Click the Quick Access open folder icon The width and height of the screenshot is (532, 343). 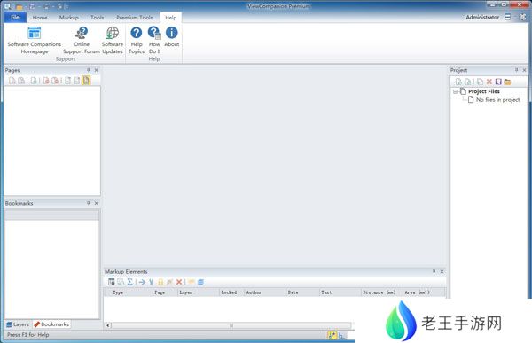pos(20,6)
